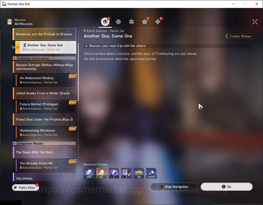Screen dimensions: 263x205
Task: Select You Already Know Me mission
Action: (46, 165)
